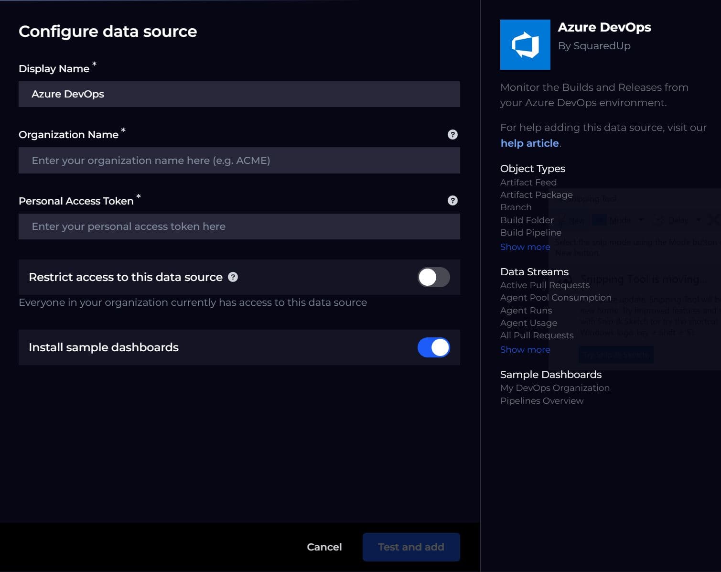The height and width of the screenshot is (572, 721).
Task: Click the Personal Access Token input field
Action: (x=239, y=226)
